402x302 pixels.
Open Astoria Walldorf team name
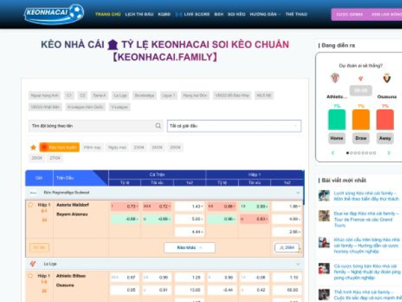tap(72, 205)
